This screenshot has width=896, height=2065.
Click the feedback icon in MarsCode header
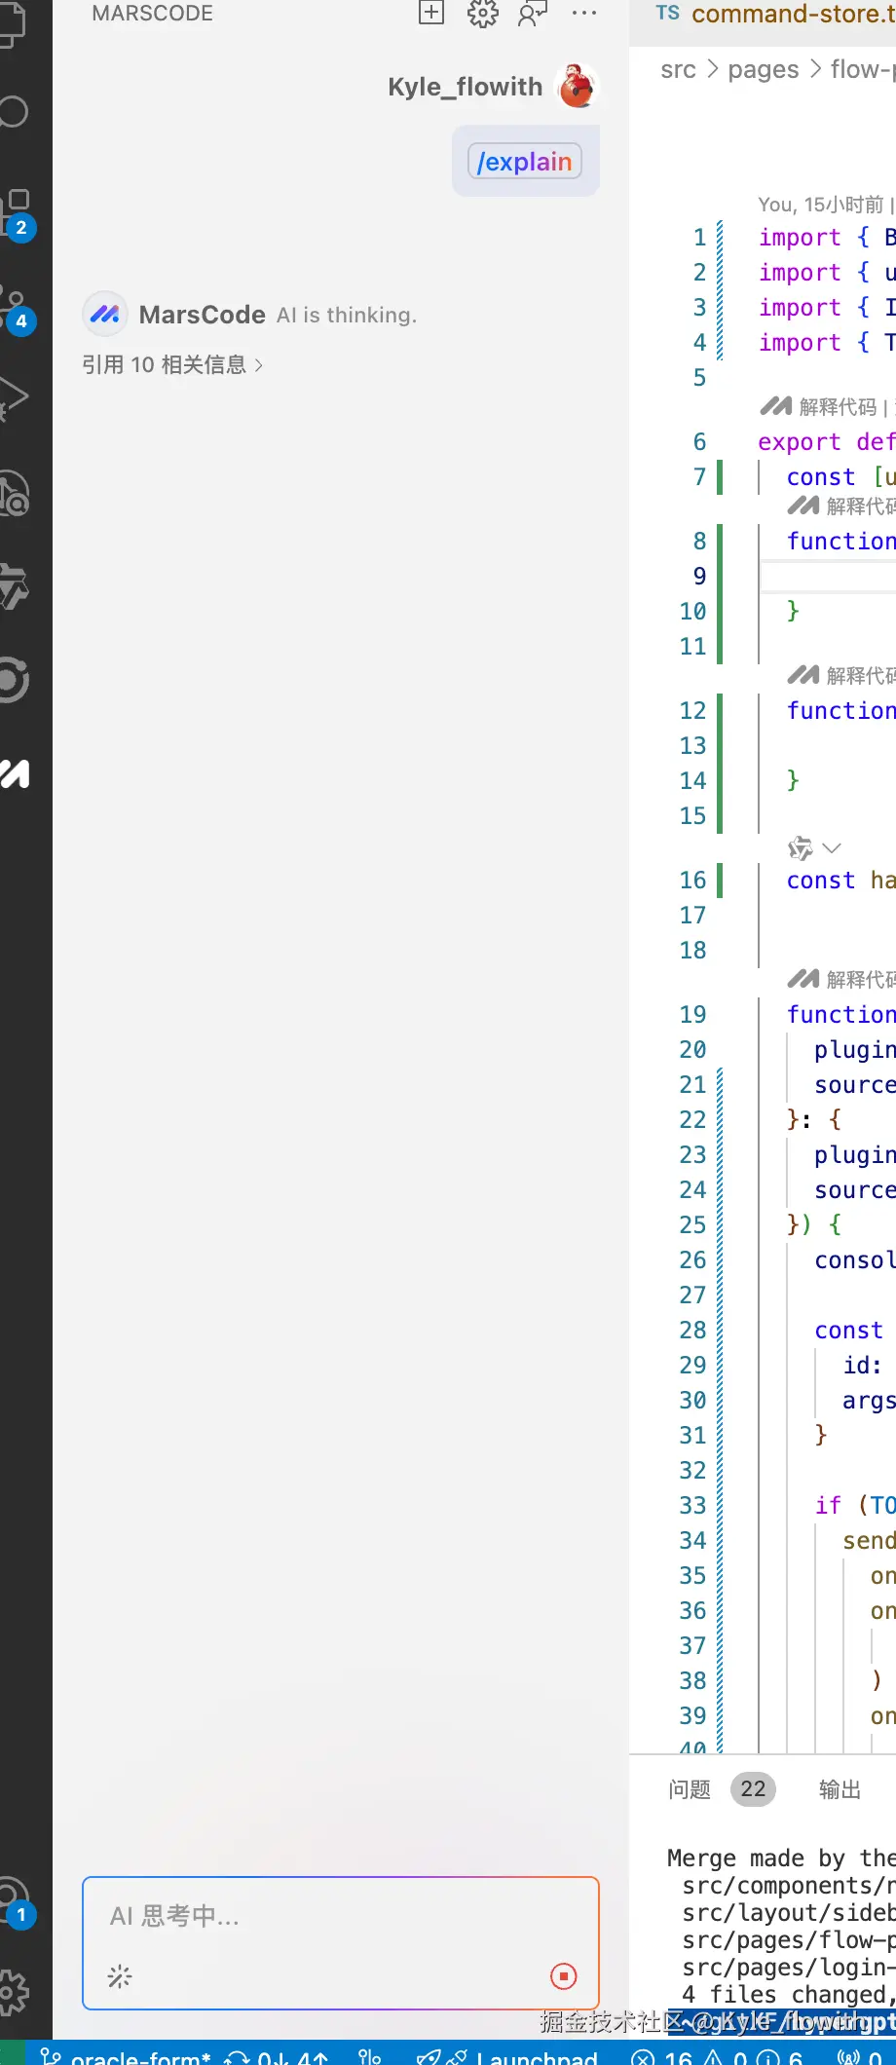click(533, 13)
